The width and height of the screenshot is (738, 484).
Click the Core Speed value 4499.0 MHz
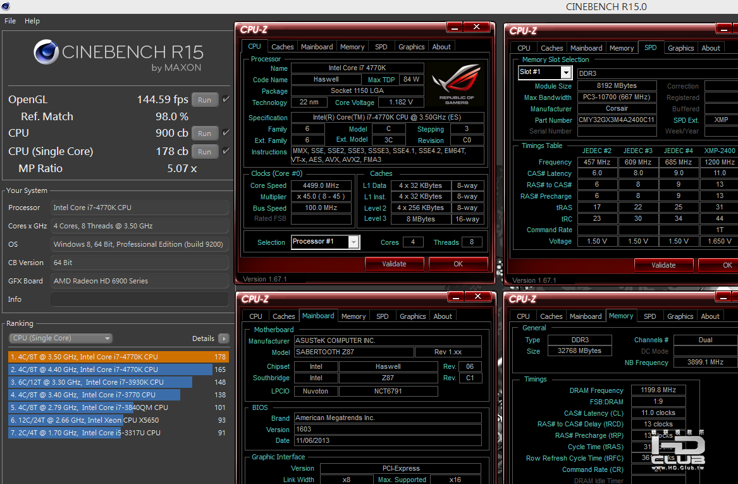click(x=321, y=185)
